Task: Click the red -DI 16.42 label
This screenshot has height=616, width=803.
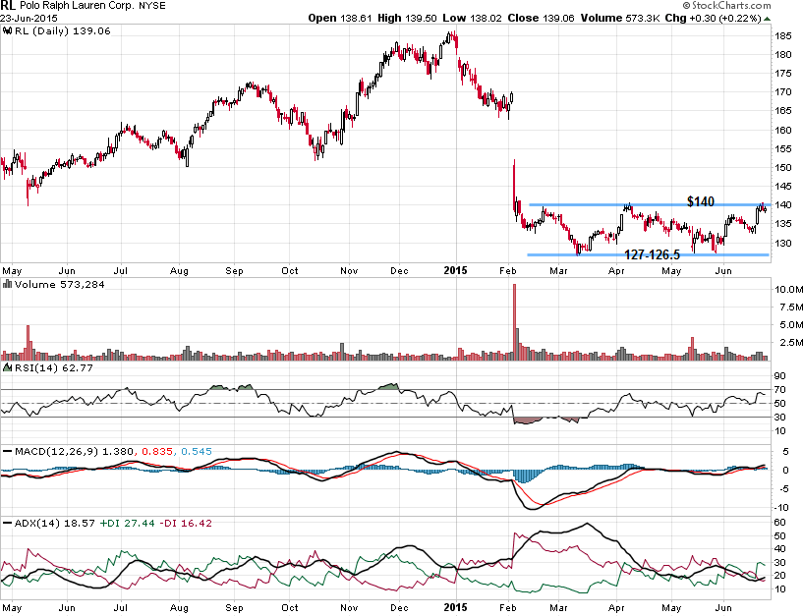Action: click(x=186, y=524)
